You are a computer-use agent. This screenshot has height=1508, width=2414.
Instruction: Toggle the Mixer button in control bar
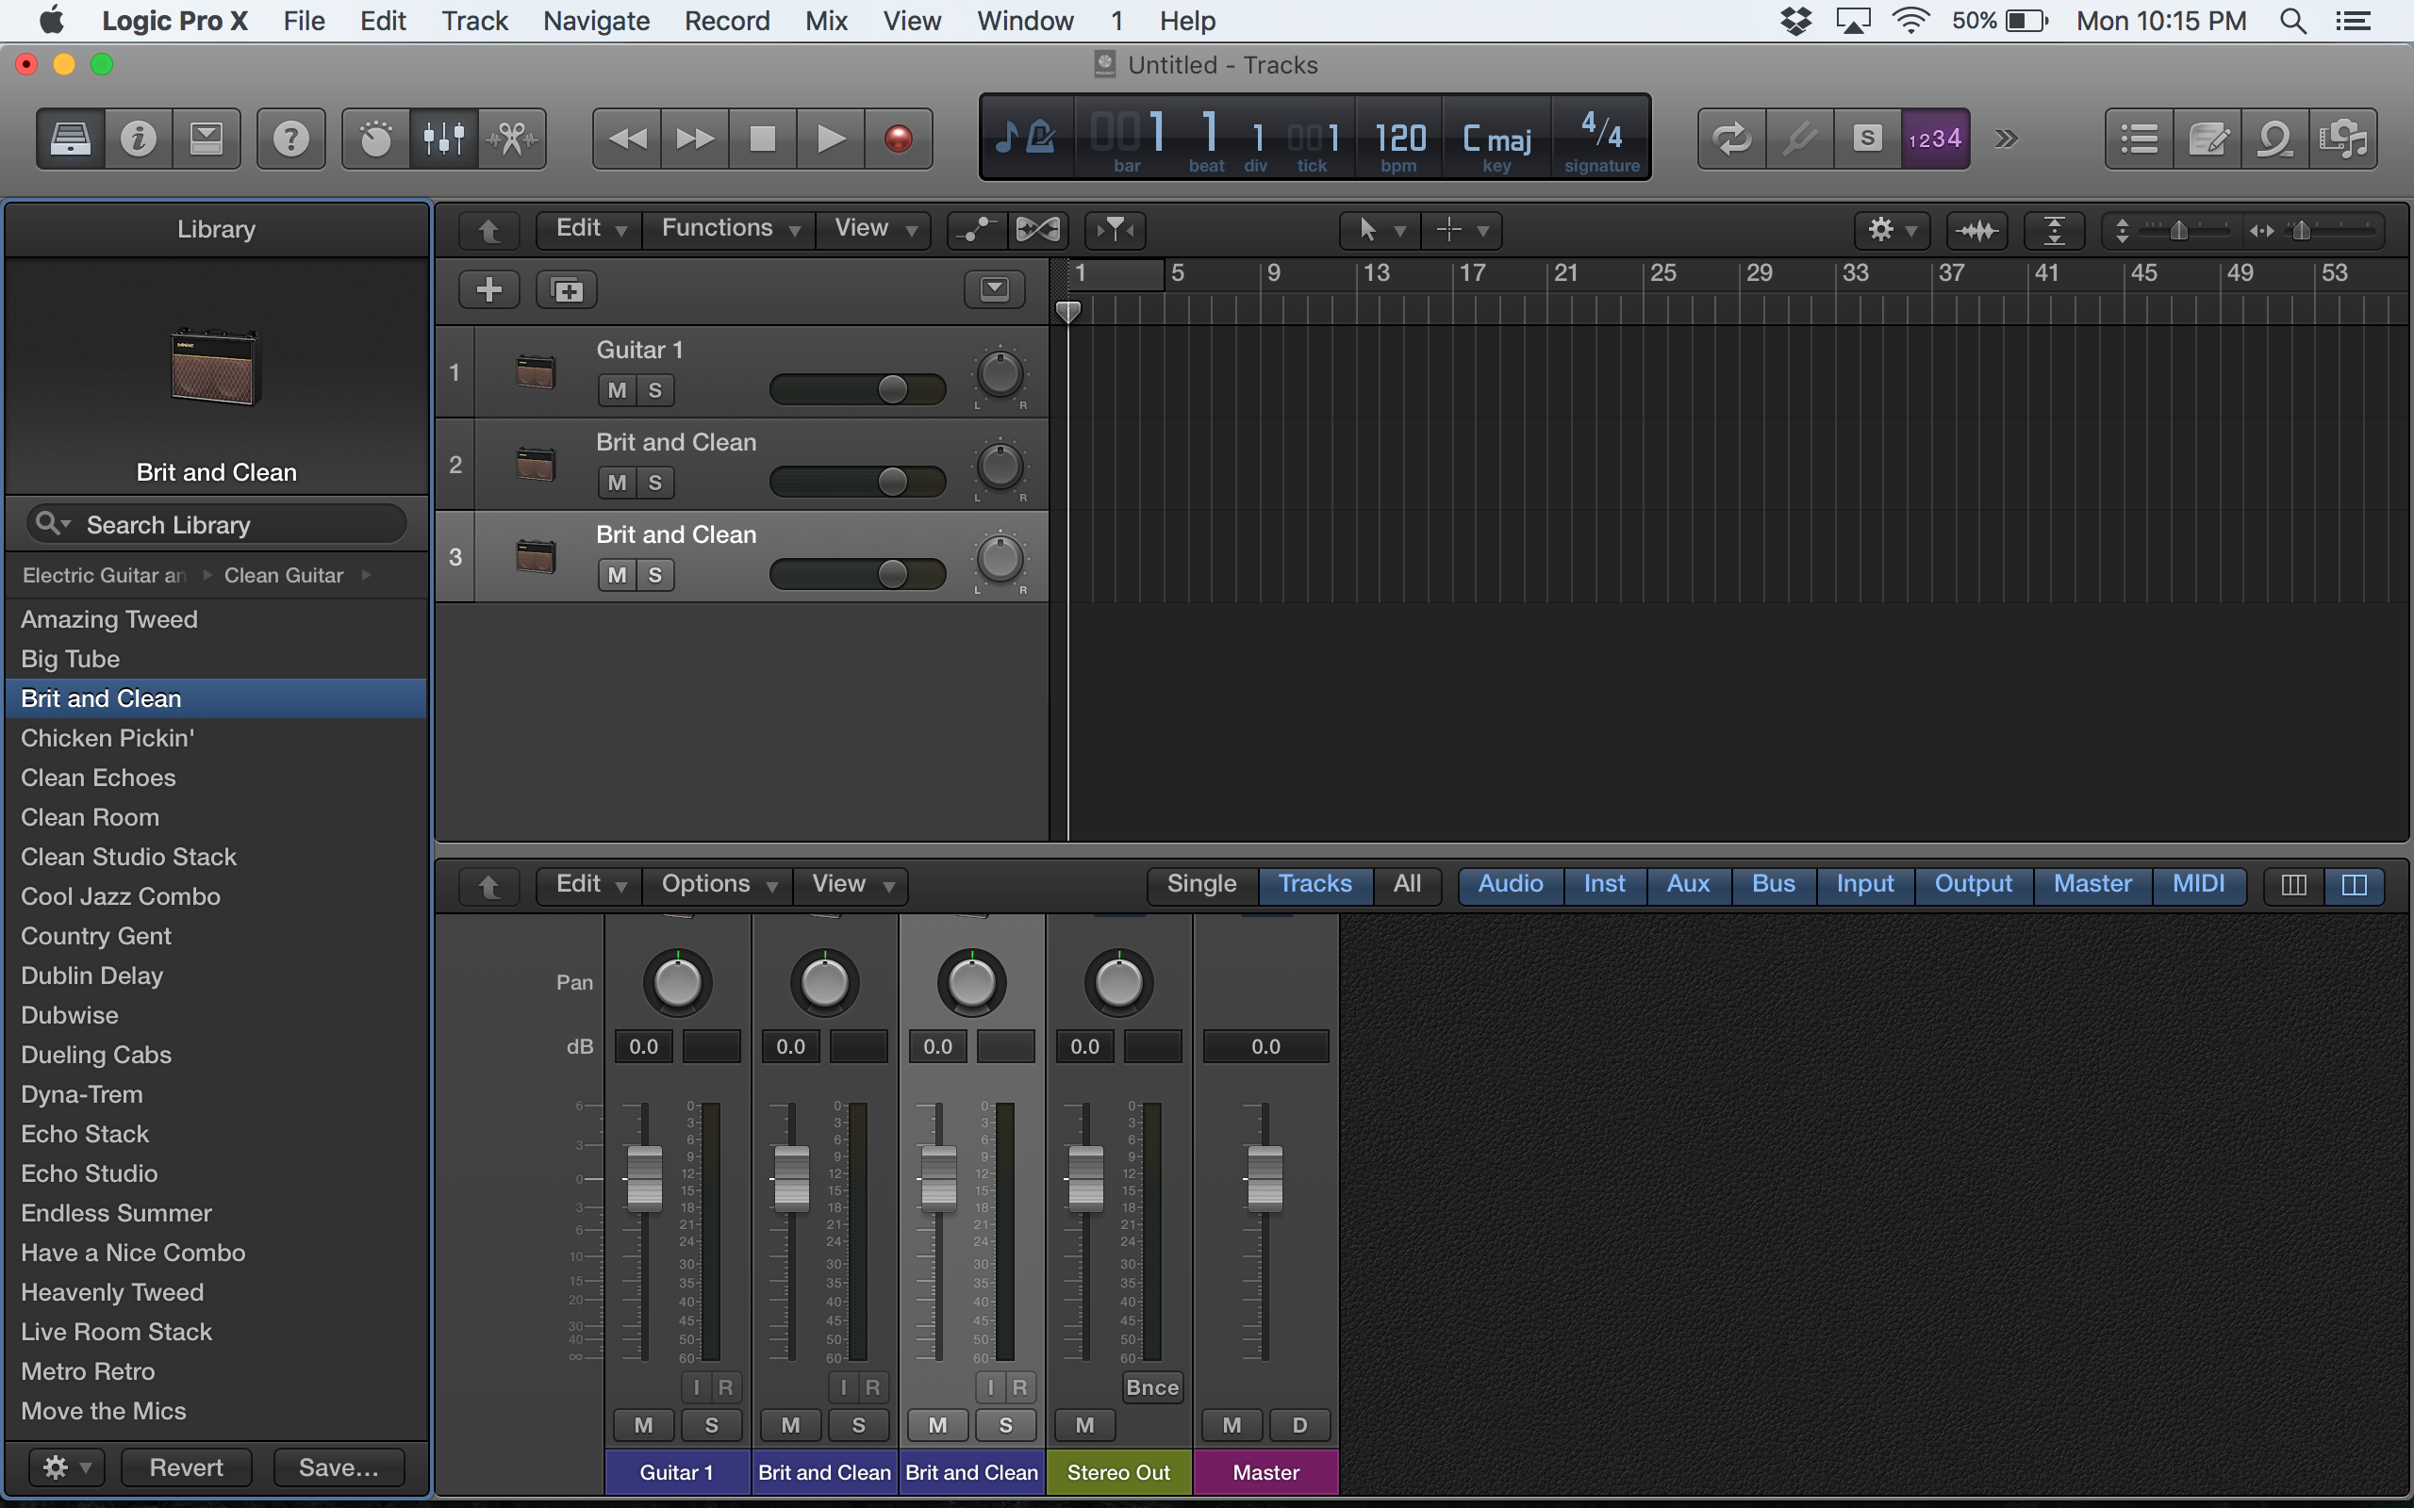(x=444, y=139)
